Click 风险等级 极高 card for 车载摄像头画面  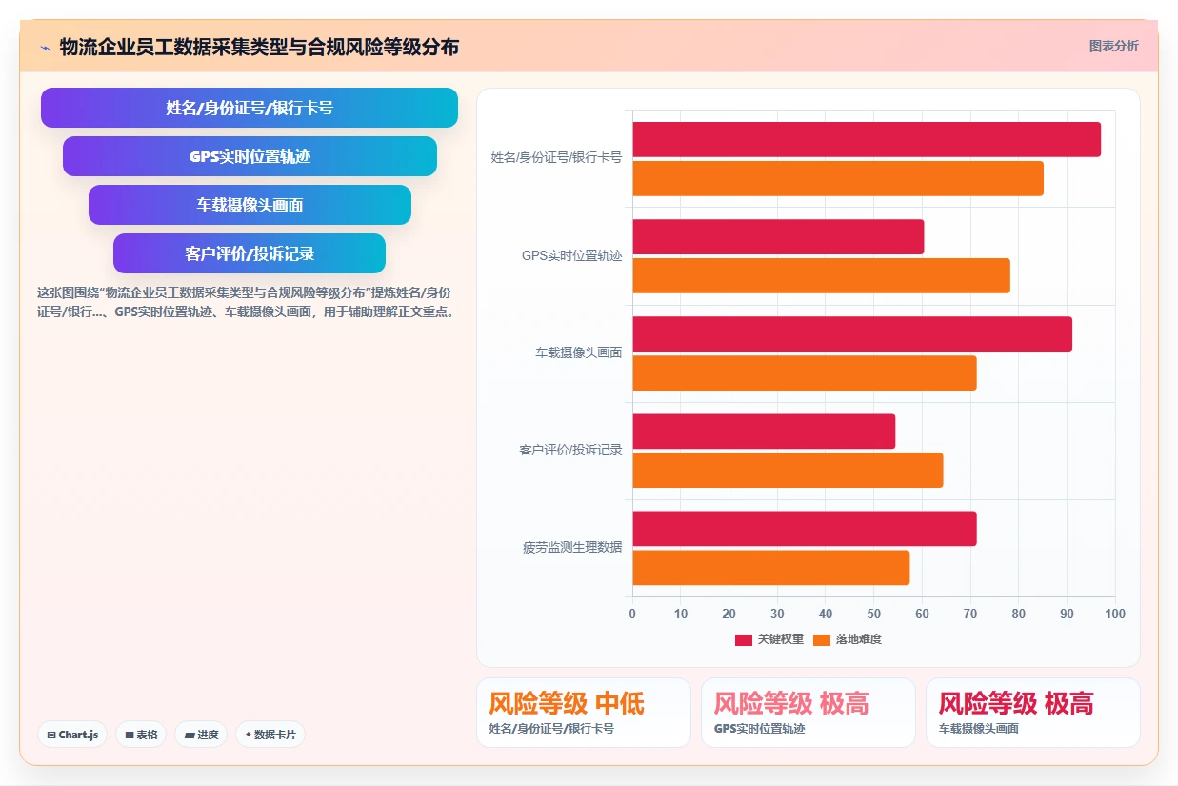click(1033, 713)
